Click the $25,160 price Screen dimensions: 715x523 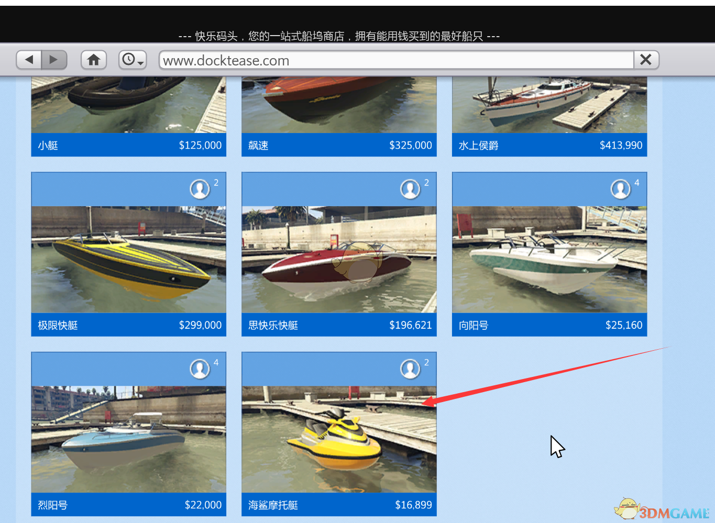pyautogui.click(x=624, y=325)
